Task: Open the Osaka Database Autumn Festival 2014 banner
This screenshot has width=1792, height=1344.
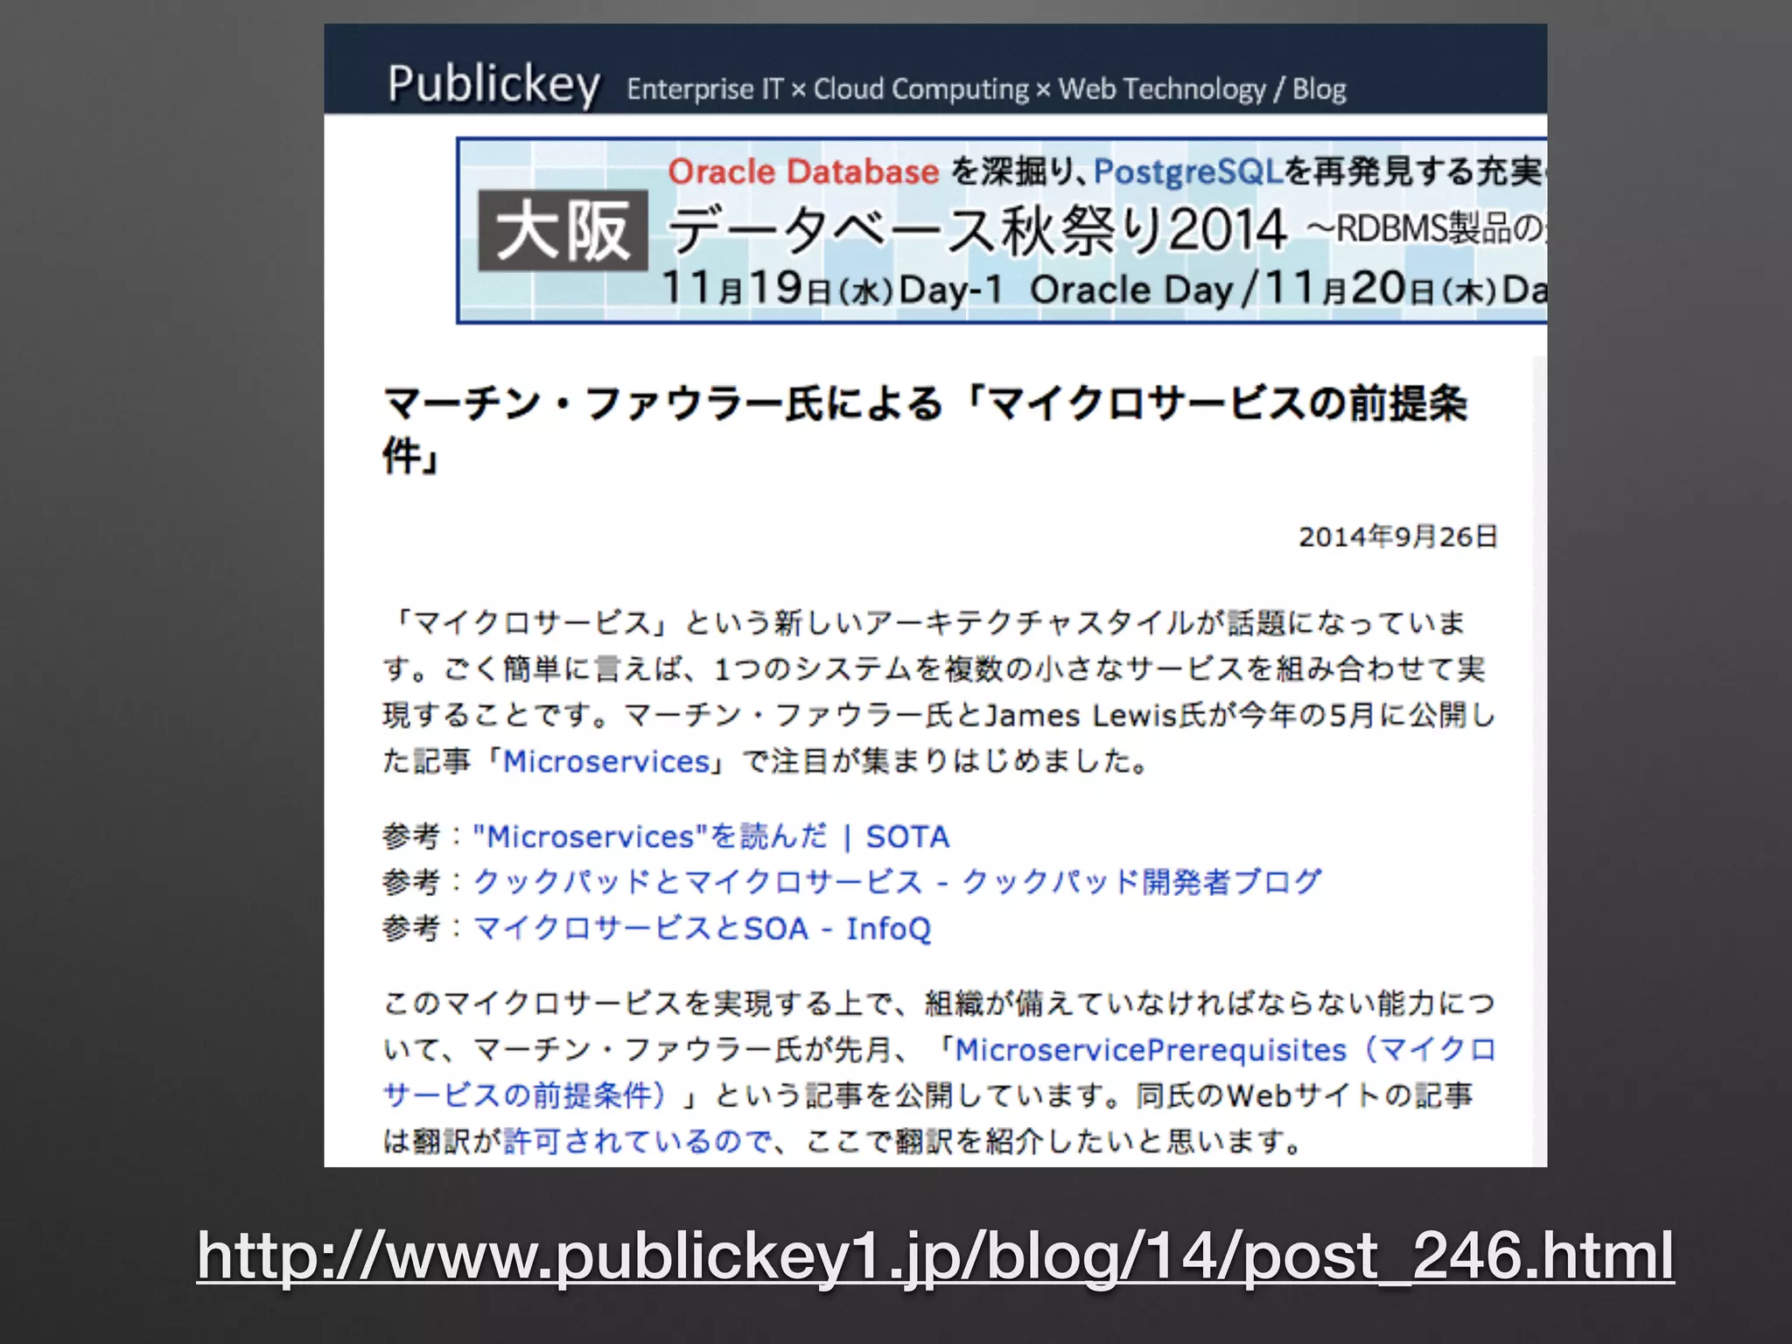Action: [x=1001, y=231]
